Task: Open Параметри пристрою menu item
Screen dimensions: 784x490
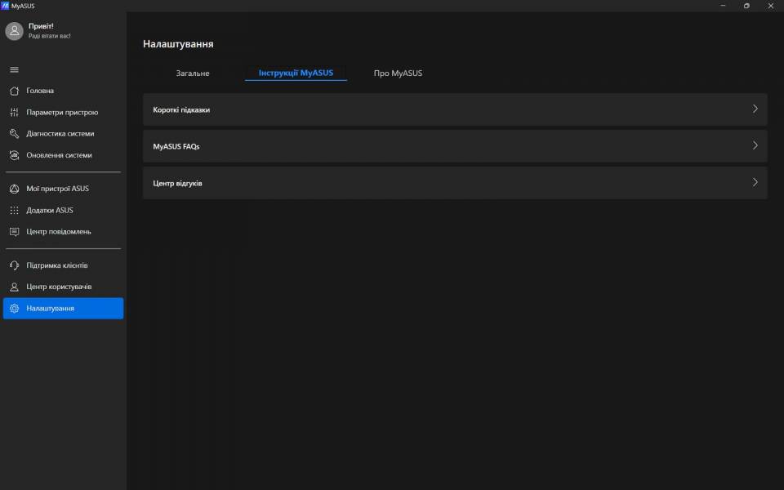Action: coord(63,112)
